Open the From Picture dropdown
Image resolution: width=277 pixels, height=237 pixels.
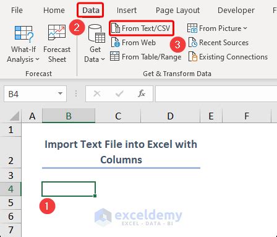[217, 28]
